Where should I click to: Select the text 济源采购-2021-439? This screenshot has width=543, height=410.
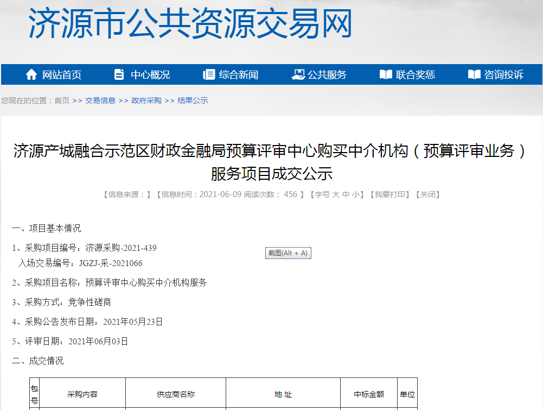pyautogui.click(x=121, y=248)
